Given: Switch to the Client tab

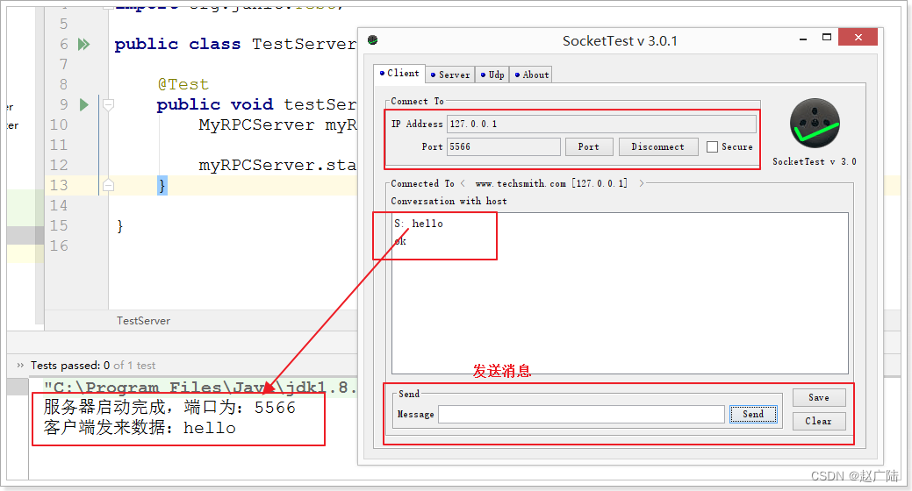Looking at the screenshot, I should coord(399,74).
